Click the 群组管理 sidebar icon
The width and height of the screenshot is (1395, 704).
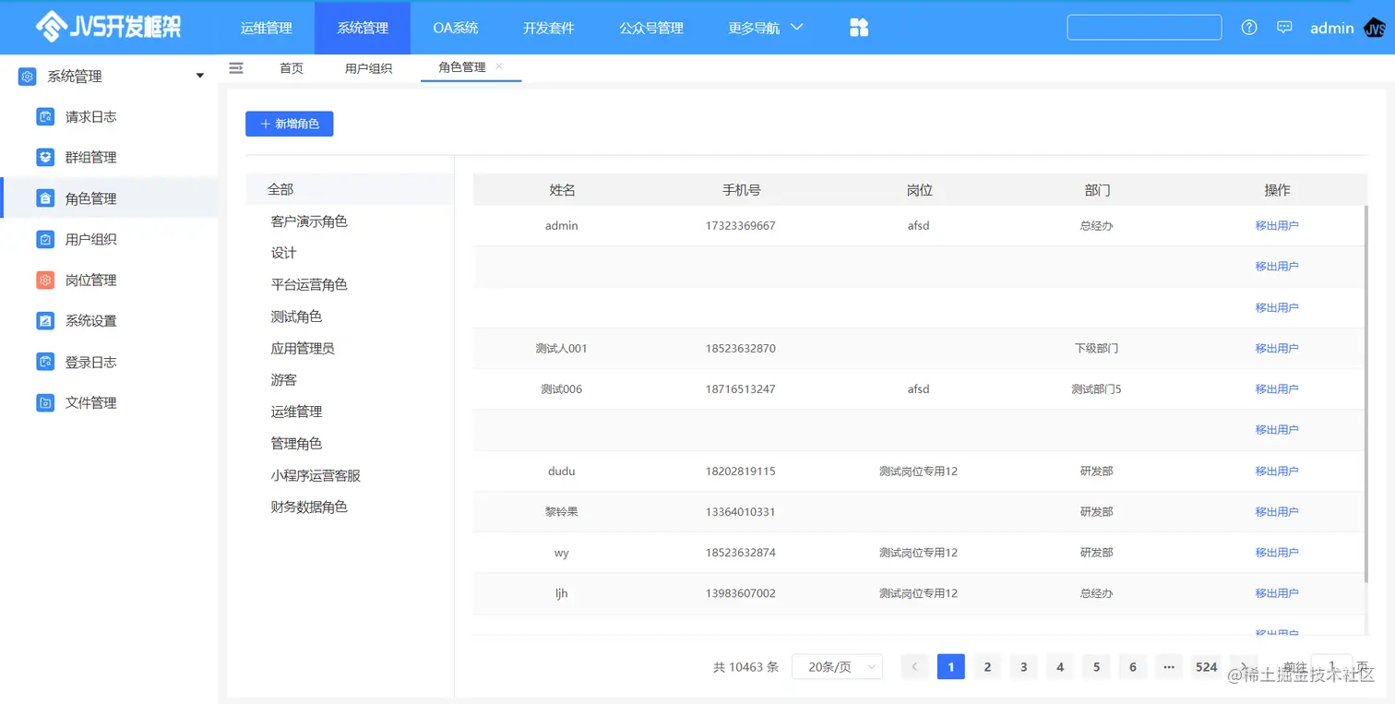[x=45, y=158]
